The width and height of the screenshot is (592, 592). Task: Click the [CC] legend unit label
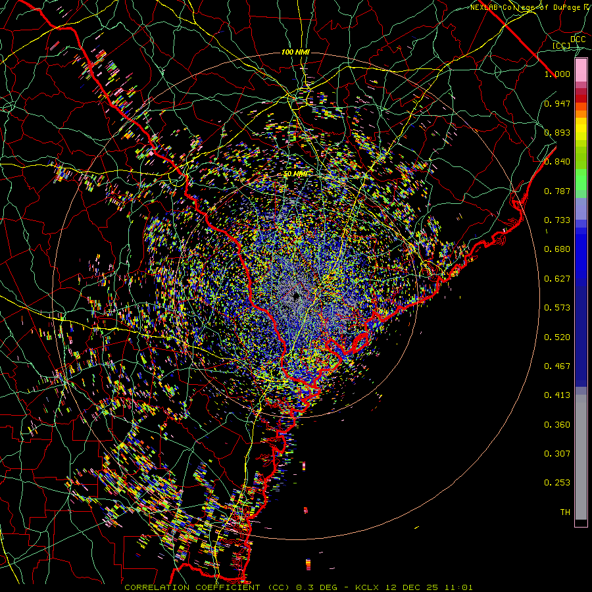562,45
